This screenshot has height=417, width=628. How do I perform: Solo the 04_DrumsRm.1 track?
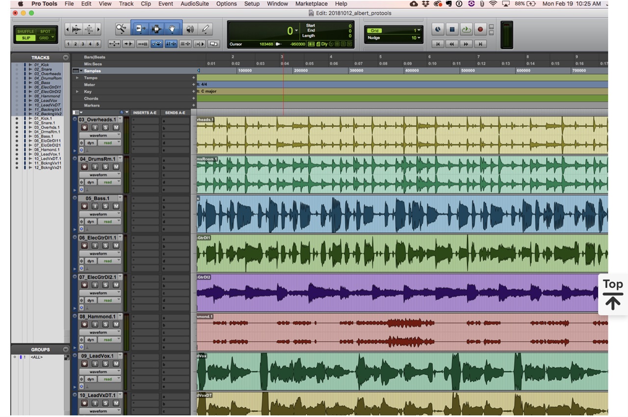[105, 167]
